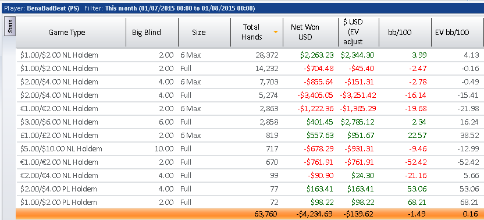
Task: Click the orange sort arrow on Total Hands
Action: pyautogui.click(x=276, y=32)
